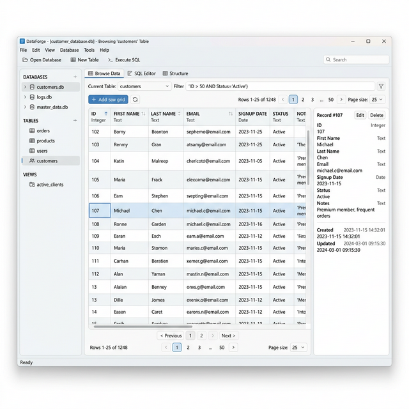Select last name Yaman cell
The image size is (409, 409).
coord(166,274)
